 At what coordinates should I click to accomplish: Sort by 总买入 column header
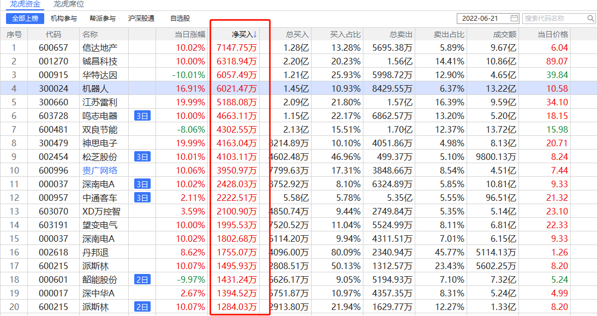tap(297, 34)
